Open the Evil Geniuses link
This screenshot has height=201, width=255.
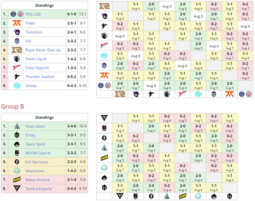coord(37,162)
